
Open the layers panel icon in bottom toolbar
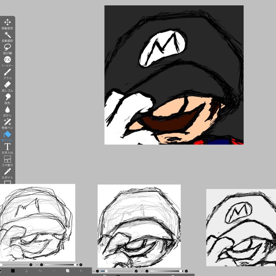coord(68,271)
